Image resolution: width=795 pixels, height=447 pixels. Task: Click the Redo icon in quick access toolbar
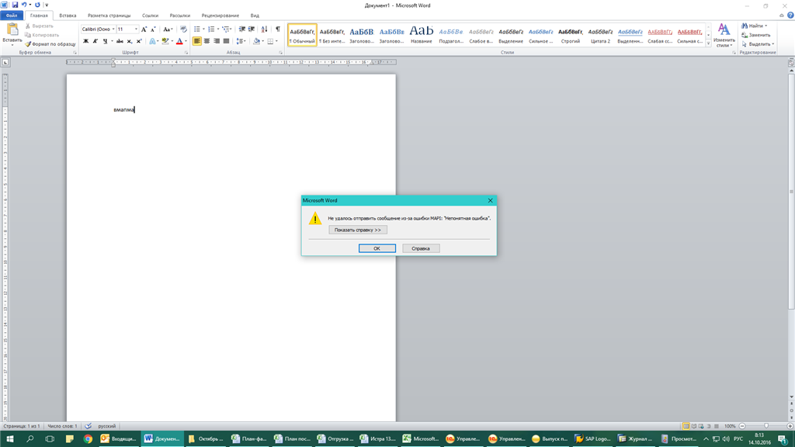tap(37, 5)
